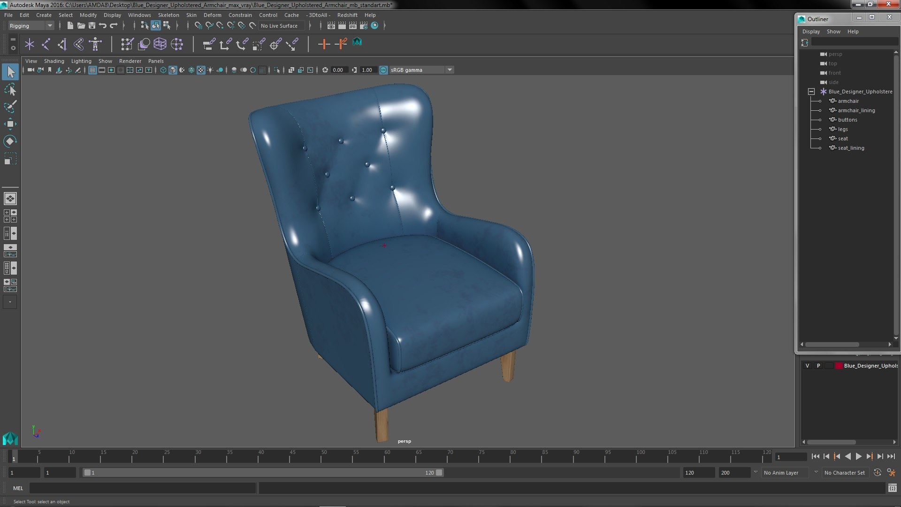901x507 pixels.
Task: Click the Mirror Joint shelf icon
Action: coord(62,45)
